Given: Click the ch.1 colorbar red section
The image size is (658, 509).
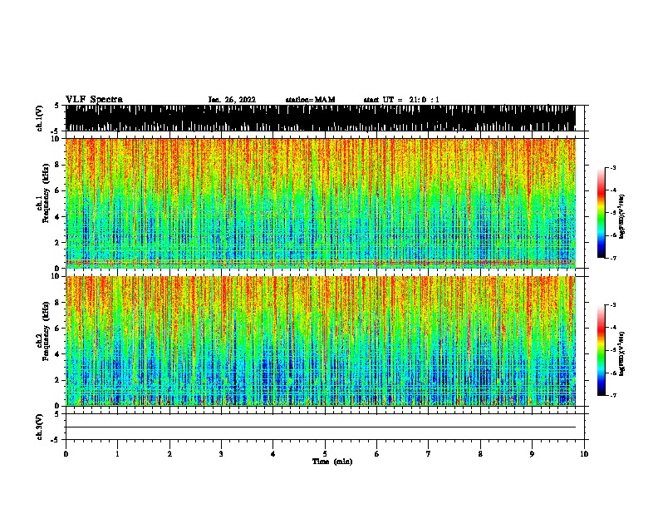Looking at the screenshot, I should coord(601,191).
